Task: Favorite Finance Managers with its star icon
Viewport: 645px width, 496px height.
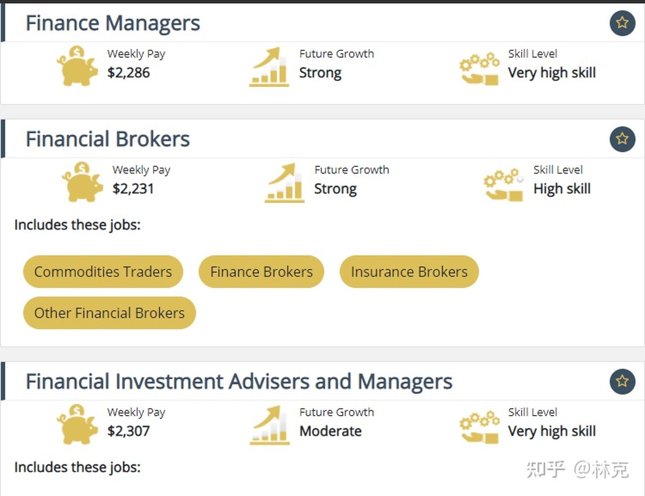Action: click(622, 23)
